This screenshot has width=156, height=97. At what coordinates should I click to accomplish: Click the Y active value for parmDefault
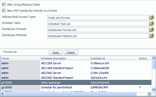140,87
